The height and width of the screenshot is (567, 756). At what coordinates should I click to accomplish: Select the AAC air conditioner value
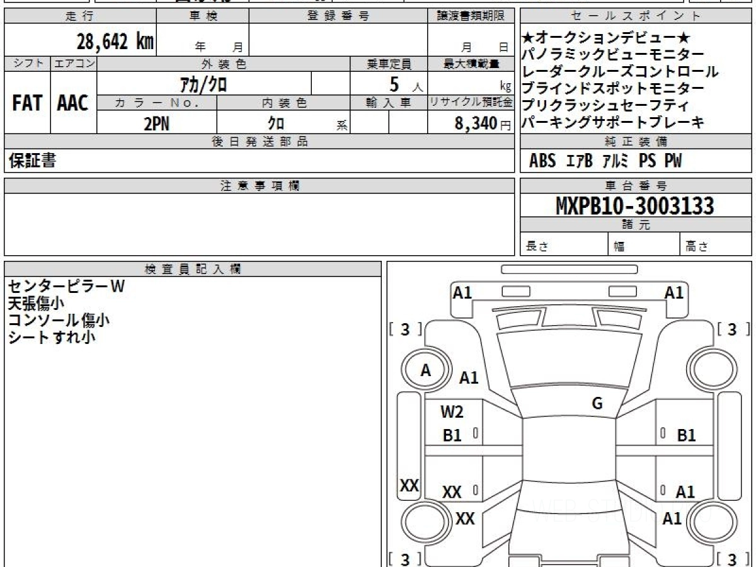click(x=74, y=103)
